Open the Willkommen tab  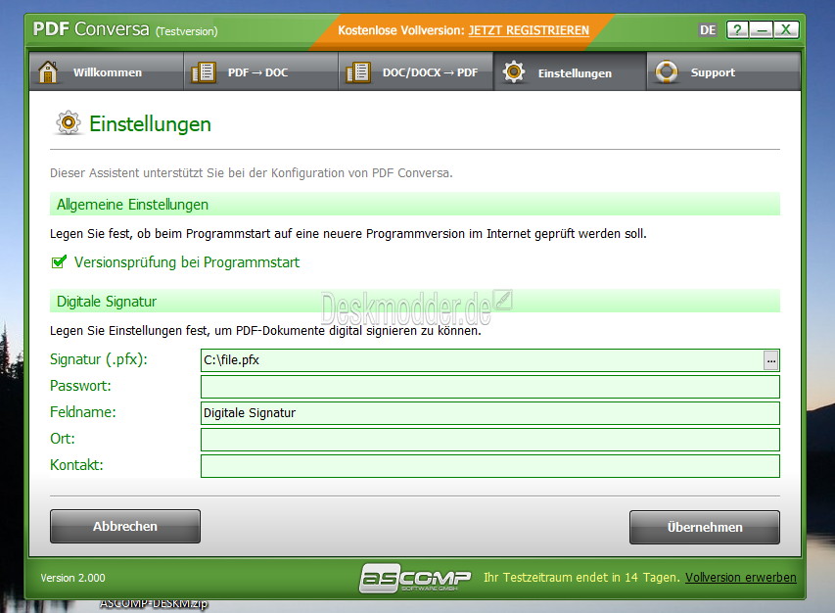[x=107, y=71]
